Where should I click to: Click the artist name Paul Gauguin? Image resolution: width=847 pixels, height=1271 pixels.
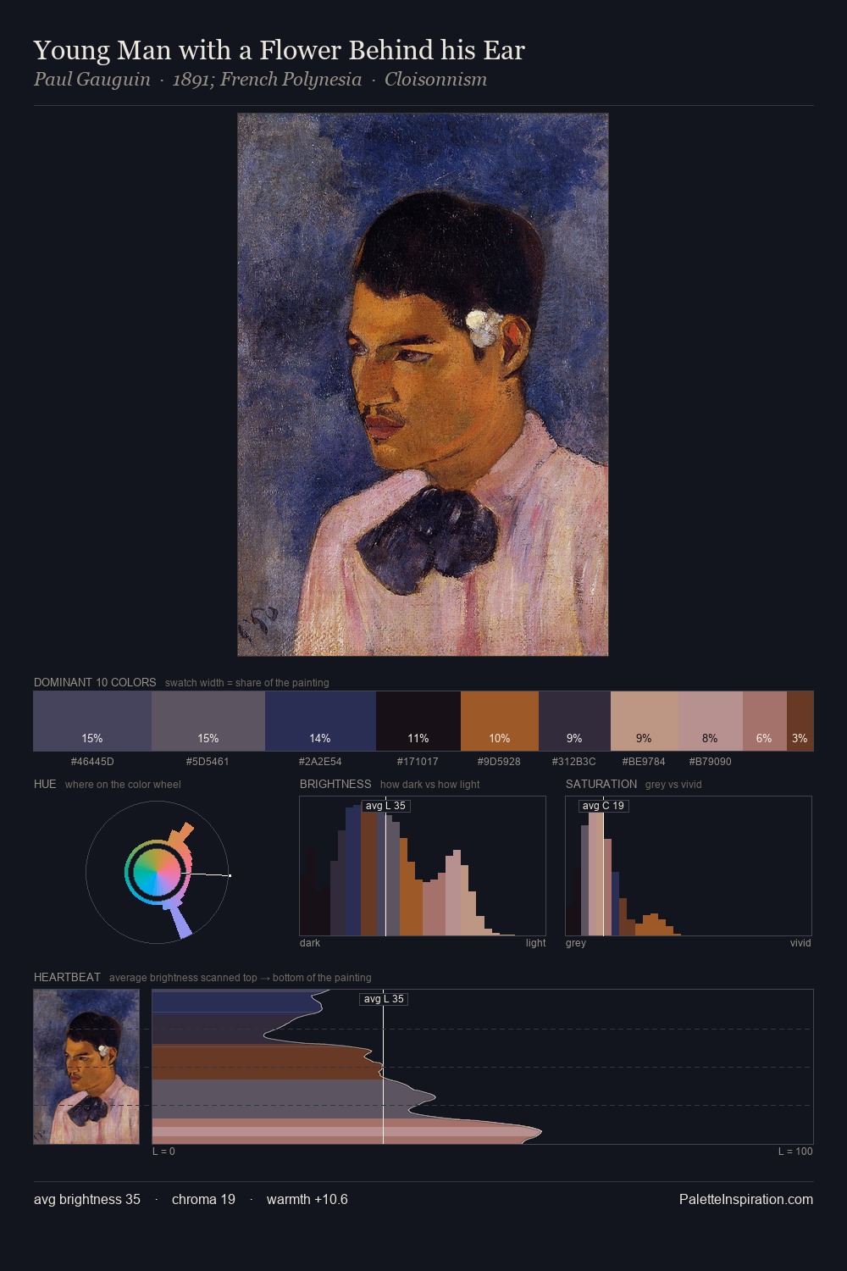tap(91, 80)
